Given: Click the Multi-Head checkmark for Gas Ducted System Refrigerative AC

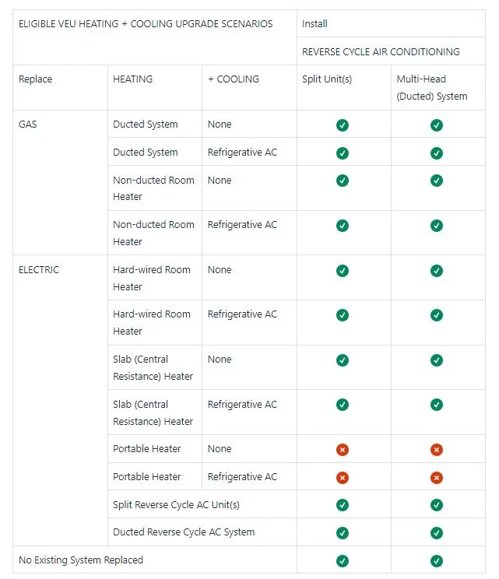Looking at the screenshot, I should [x=437, y=153].
